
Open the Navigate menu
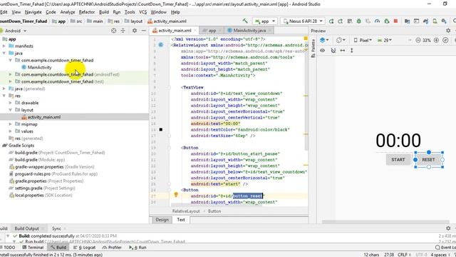point(33,12)
